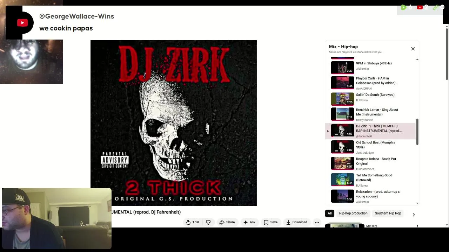
Task: Download the video with arrow icon
Action: pyautogui.click(x=296, y=222)
